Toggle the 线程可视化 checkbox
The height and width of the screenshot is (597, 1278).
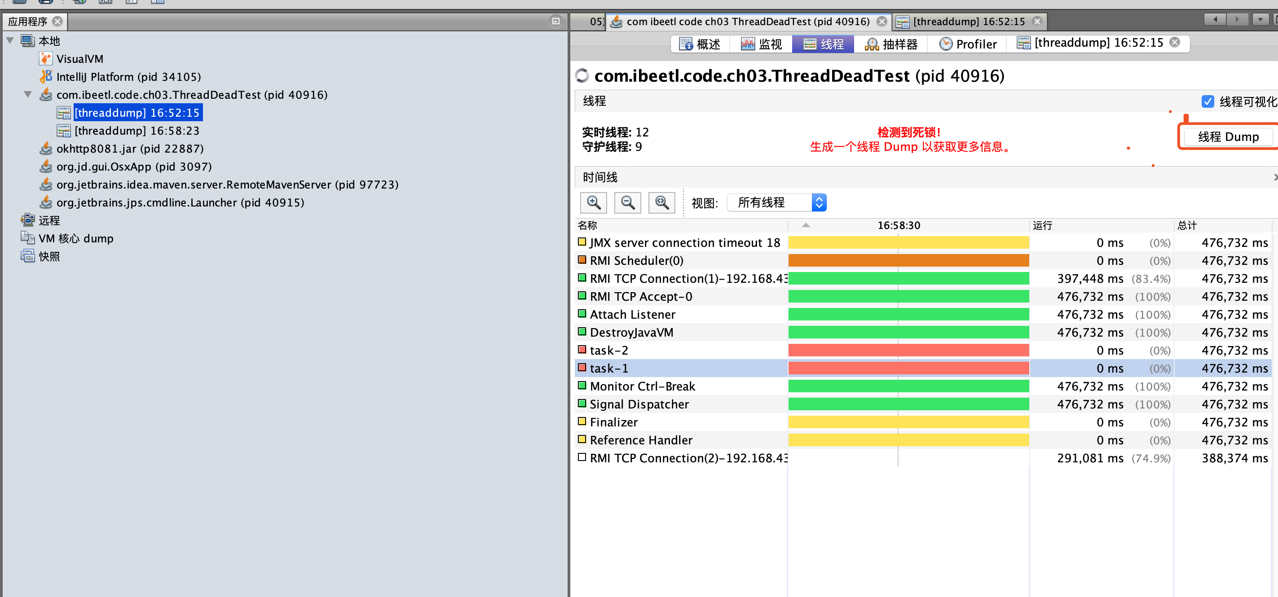click(x=1207, y=101)
